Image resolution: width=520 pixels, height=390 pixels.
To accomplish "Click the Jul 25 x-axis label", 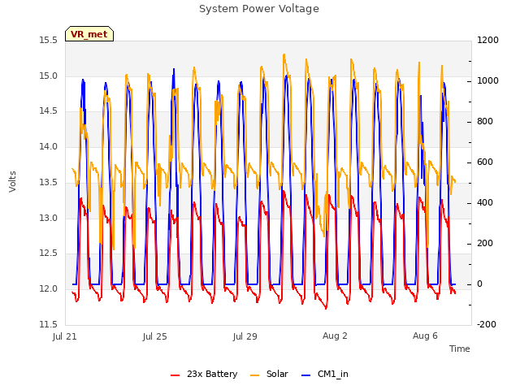I will [x=155, y=336].
